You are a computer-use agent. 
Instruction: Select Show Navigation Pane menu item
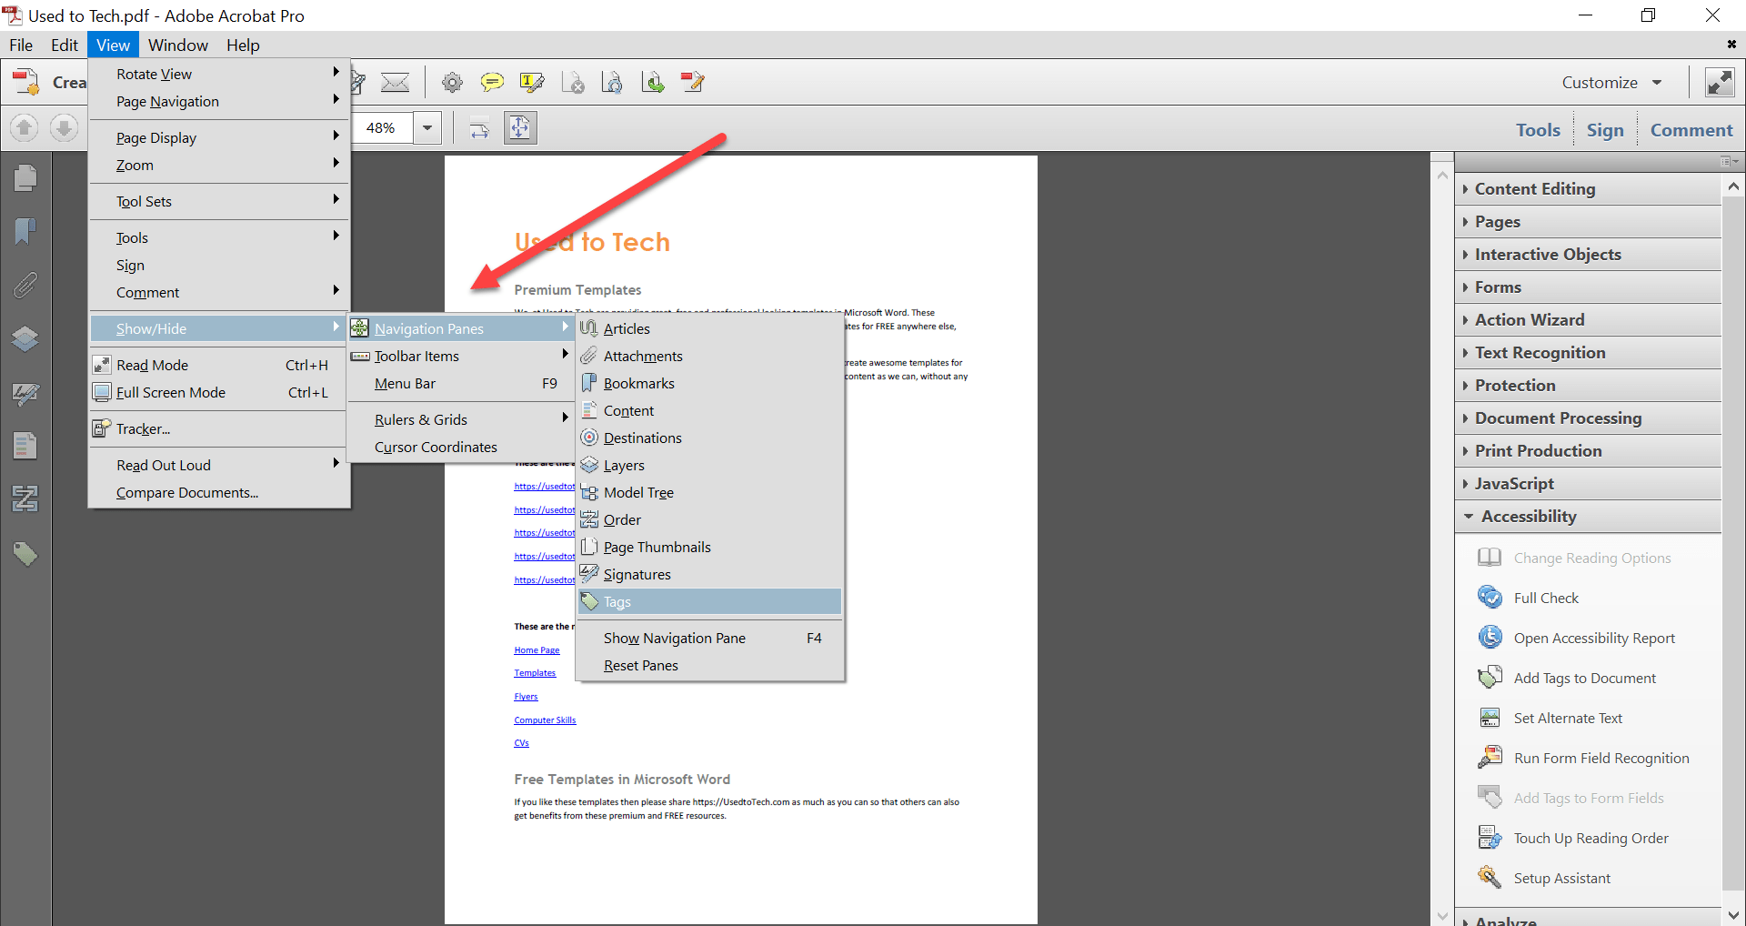709,638
